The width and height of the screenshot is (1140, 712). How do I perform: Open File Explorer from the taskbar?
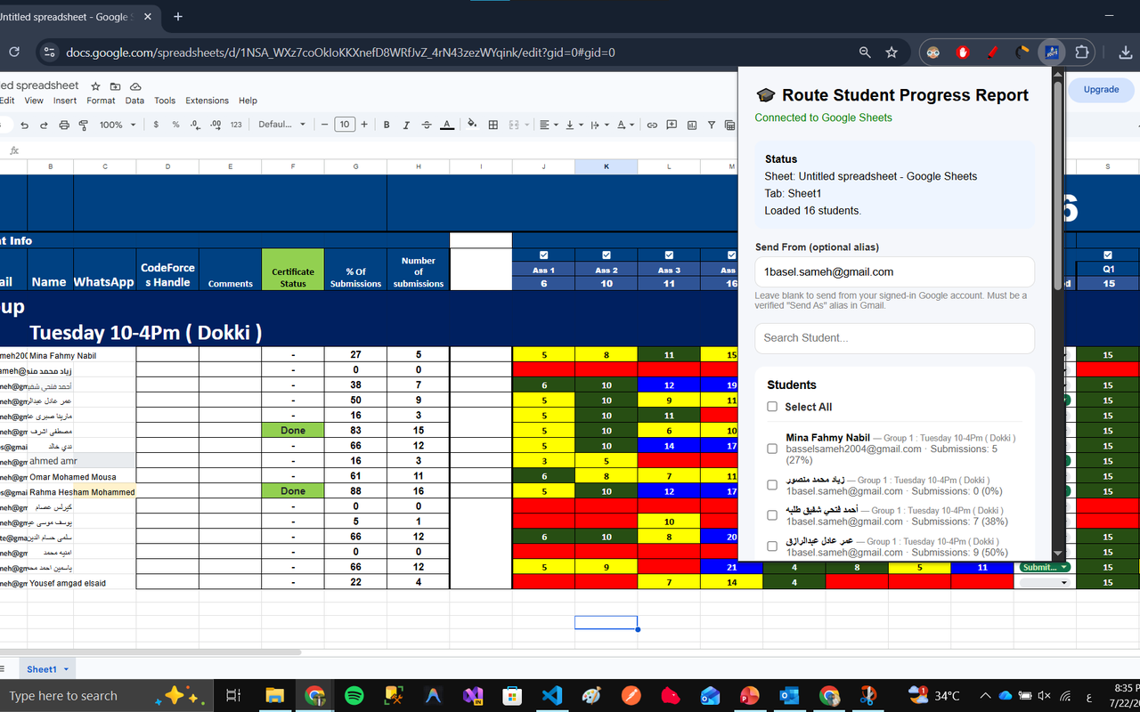274,696
